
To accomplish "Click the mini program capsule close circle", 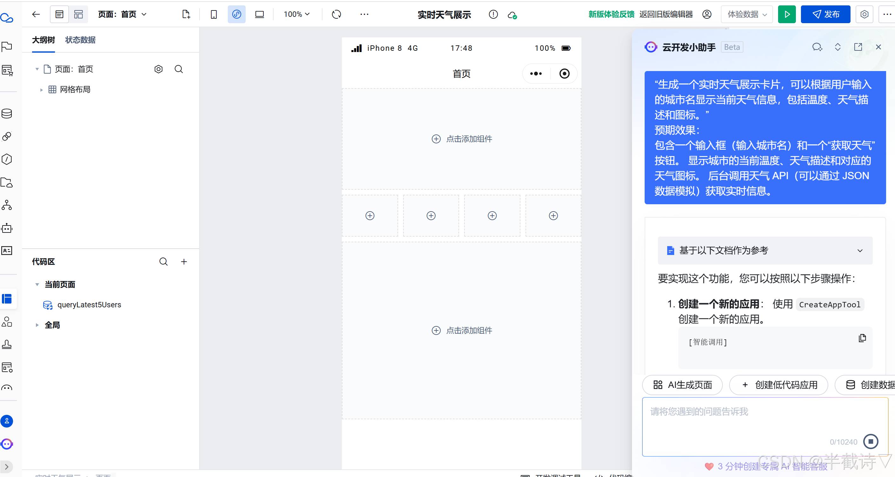I will [565, 74].
